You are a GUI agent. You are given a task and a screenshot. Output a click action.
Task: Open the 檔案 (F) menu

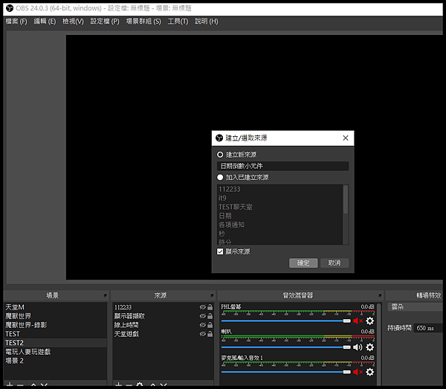tap(16, 22)
